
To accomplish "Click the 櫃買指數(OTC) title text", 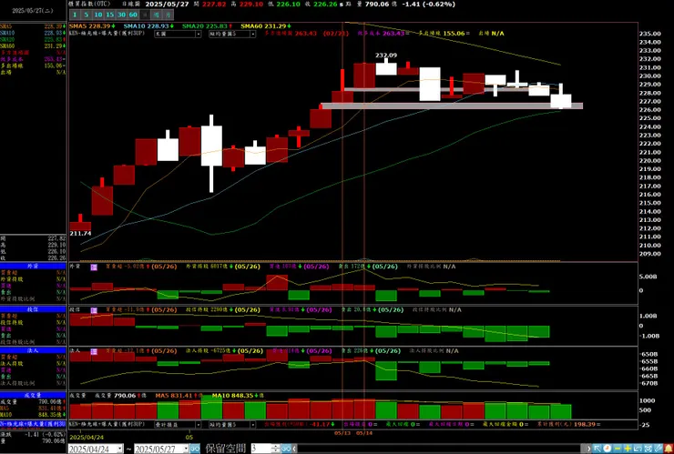I will click(89, 4).
